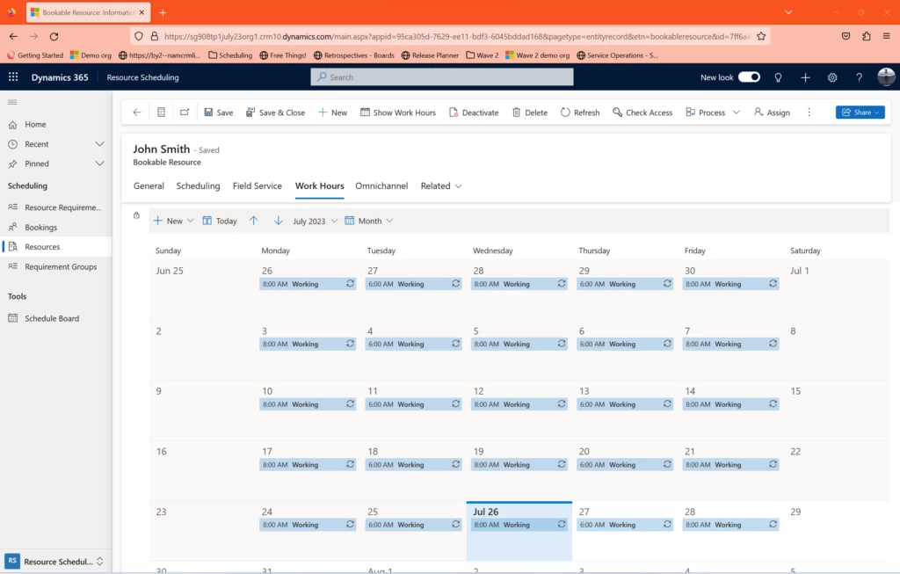Open the settings gear icon
This screenshot has width=900, height=574.
coord(832,77)
